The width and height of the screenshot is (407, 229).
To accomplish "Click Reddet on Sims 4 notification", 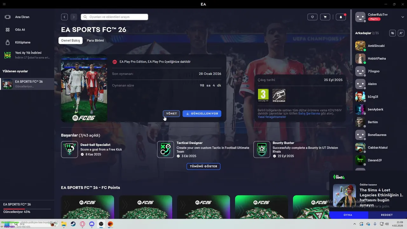I will [387, 215].
